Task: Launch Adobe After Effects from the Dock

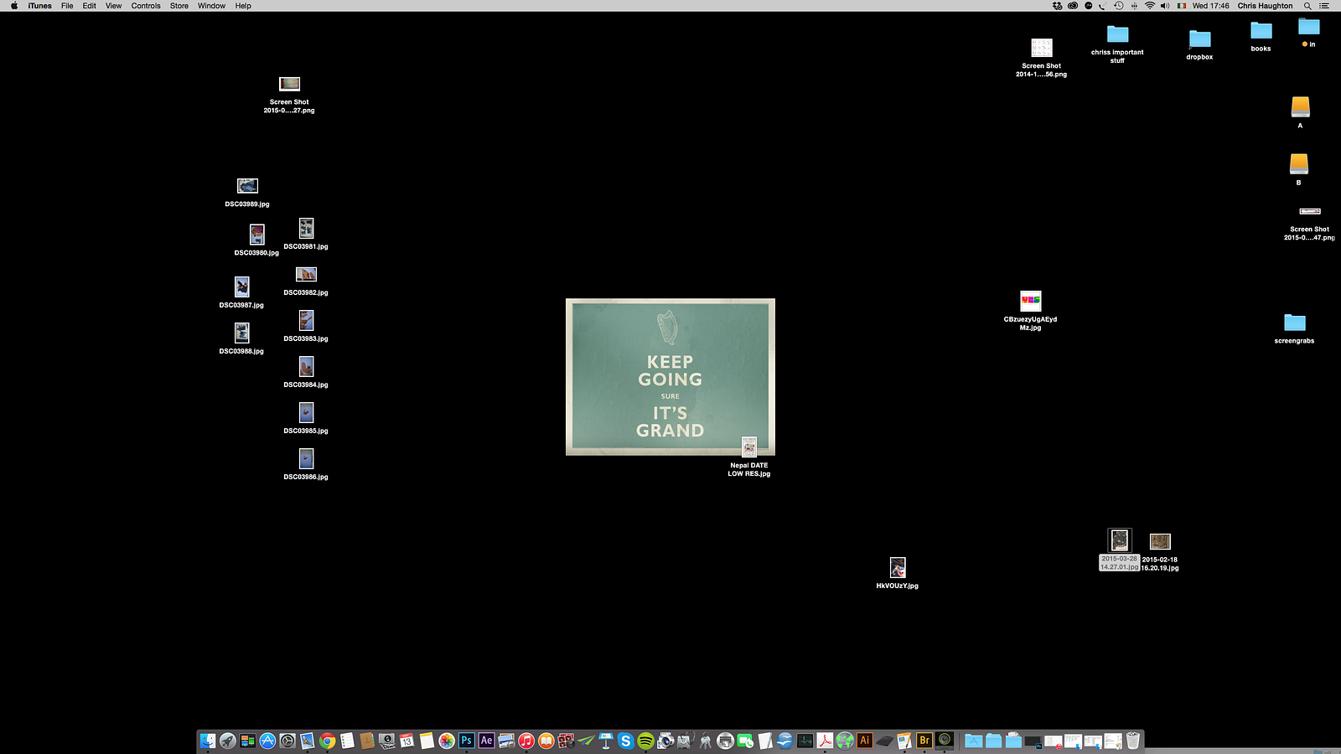Action: (486, 741)
